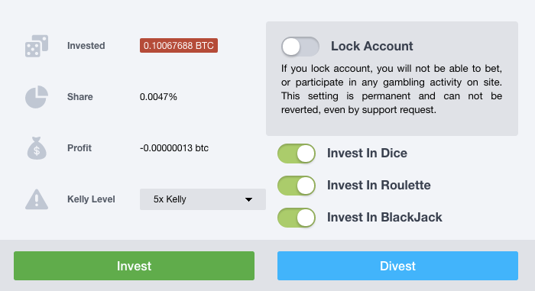535x291 pixels.
Task: Click the lock account warning description text
Action: (391, 89)
